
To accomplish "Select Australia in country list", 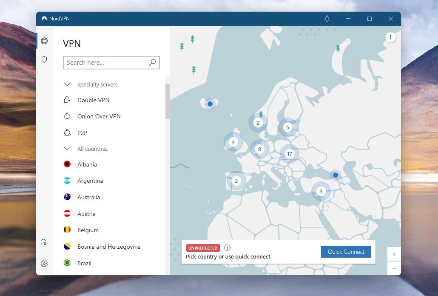I will [x=88, y=197].
